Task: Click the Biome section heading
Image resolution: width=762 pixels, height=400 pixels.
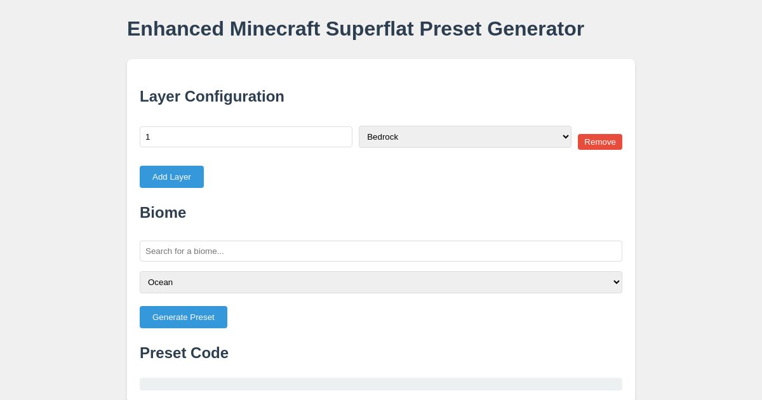Action: pos(163,213)
